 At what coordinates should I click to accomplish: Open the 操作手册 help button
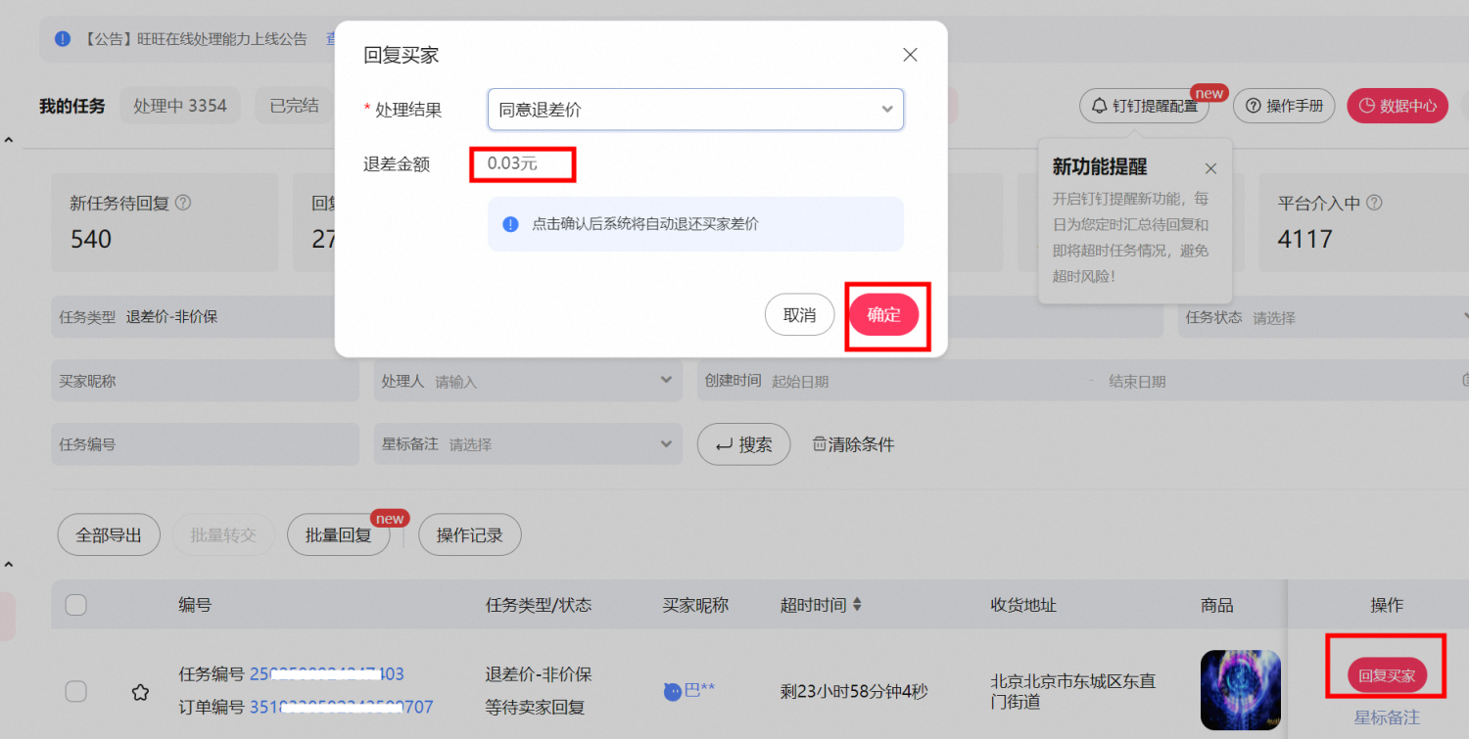[1284, 106]
